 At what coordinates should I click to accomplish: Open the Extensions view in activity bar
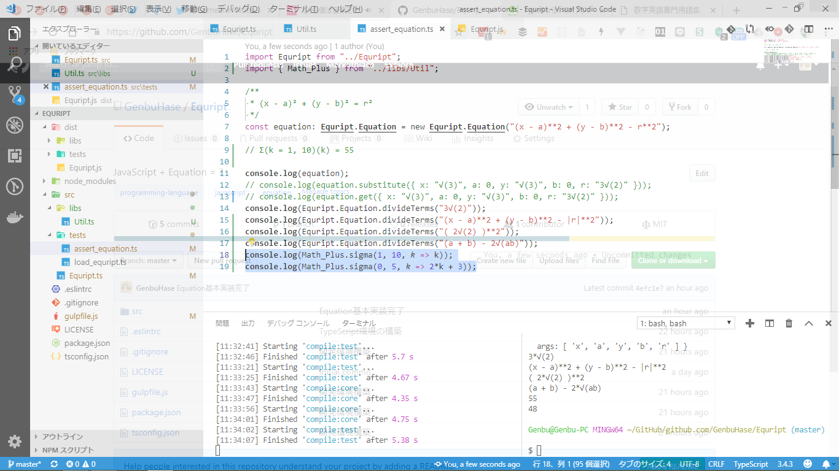(15, 156)
